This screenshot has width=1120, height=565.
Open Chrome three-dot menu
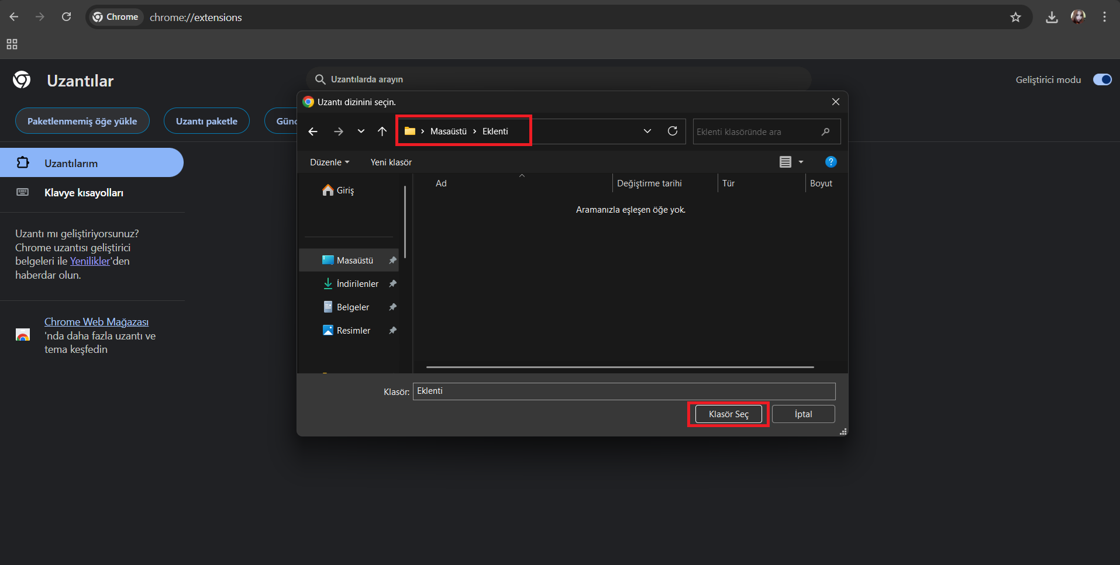tap(1104, 17)
